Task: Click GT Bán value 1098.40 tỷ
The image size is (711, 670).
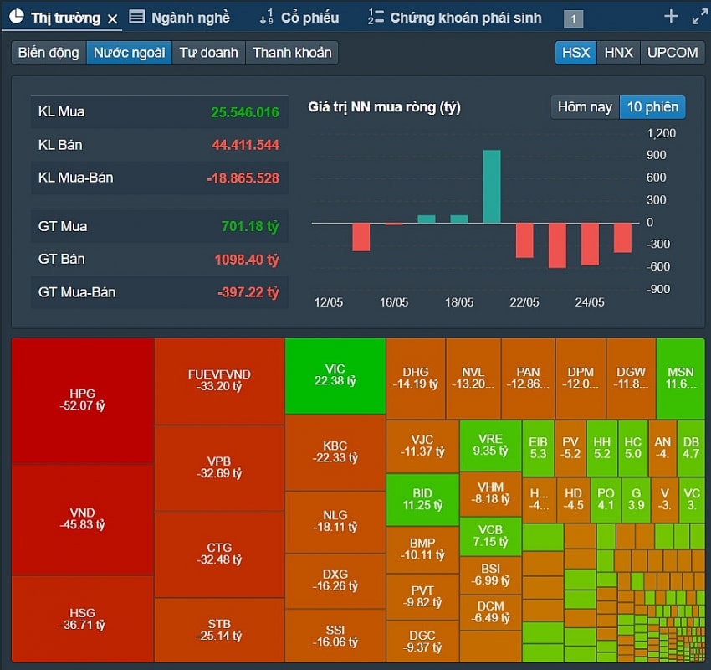Action: pyautogui.click(x=247, y=259)
